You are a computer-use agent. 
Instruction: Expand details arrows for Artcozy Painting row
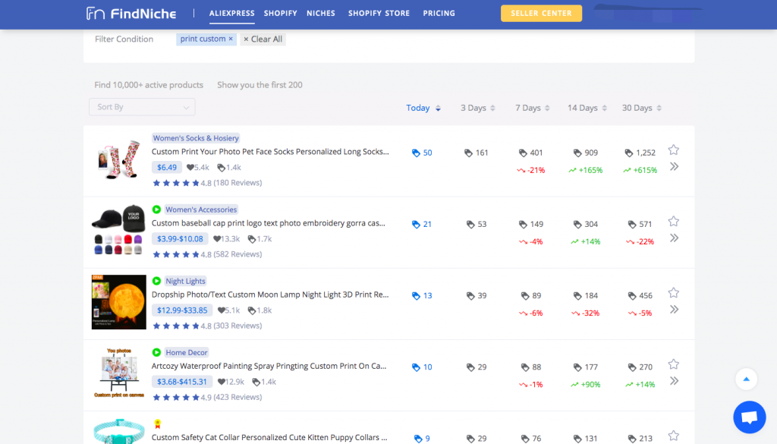point(674,380)
